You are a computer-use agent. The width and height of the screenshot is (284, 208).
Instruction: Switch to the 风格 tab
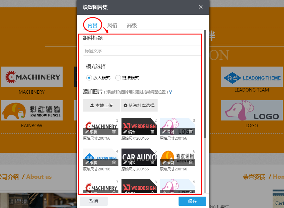click(x=112, y=25)
